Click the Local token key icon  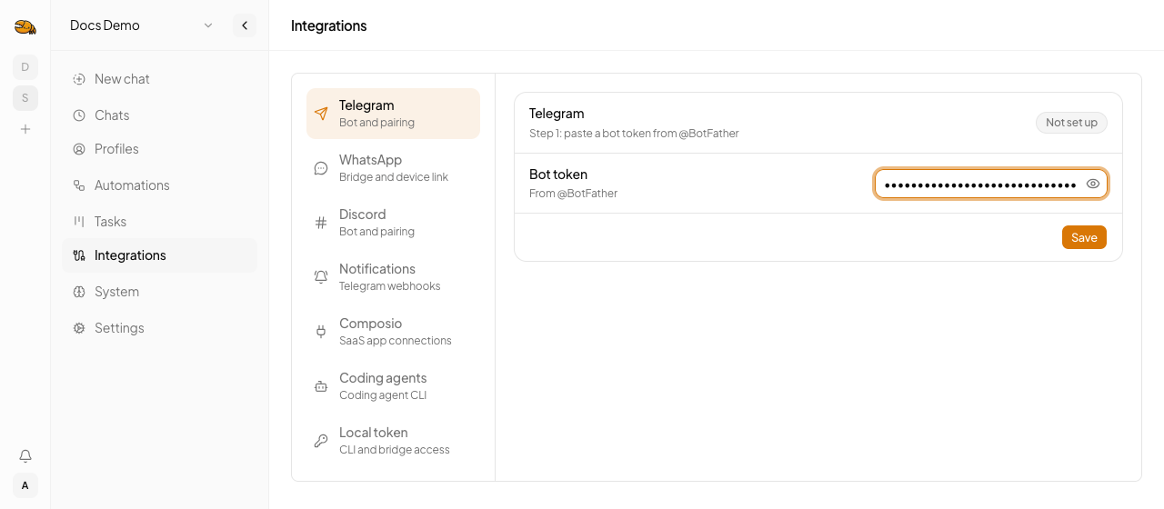pos(321,441)
